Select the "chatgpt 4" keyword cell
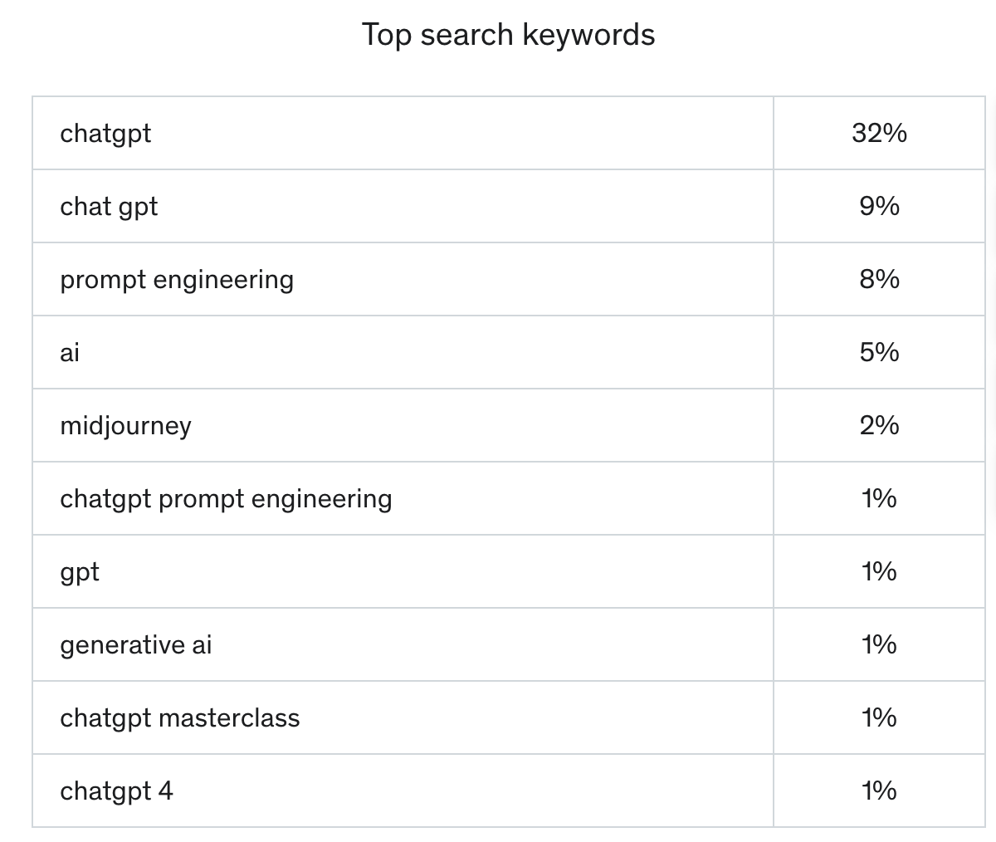This screenshot has width=996, height=842. click(x=116, y=791)
